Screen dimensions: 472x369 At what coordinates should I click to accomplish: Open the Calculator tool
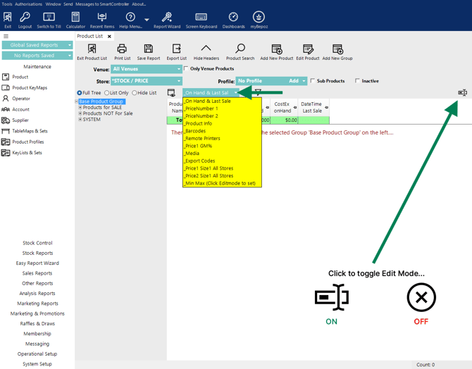click(x=75, y=17)
